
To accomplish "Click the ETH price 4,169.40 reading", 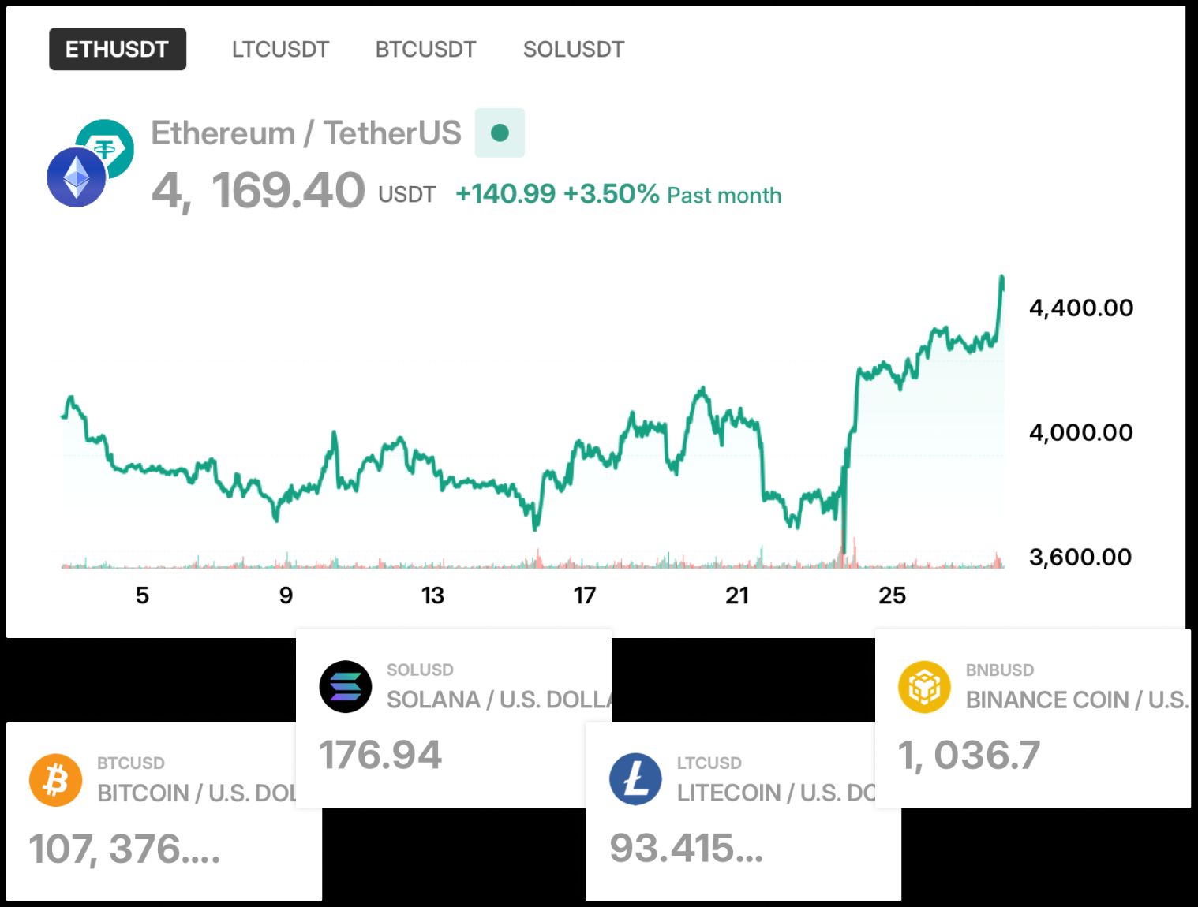I will point(257,189).
